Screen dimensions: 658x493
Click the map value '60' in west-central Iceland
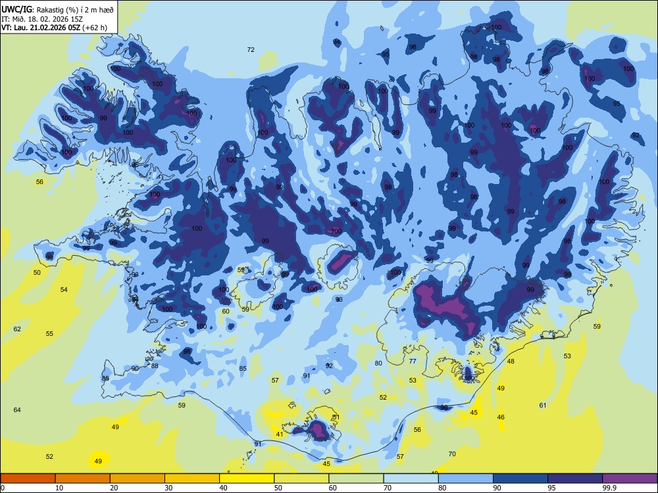(226, 311)
